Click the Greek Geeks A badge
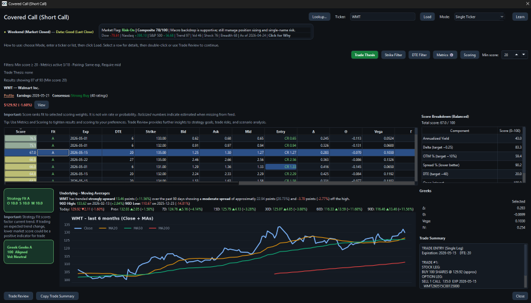Viewport: 531px width, 303px height. (28, 252)
